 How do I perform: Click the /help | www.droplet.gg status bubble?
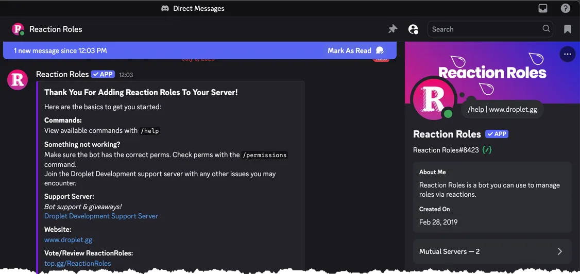(502, 110)
